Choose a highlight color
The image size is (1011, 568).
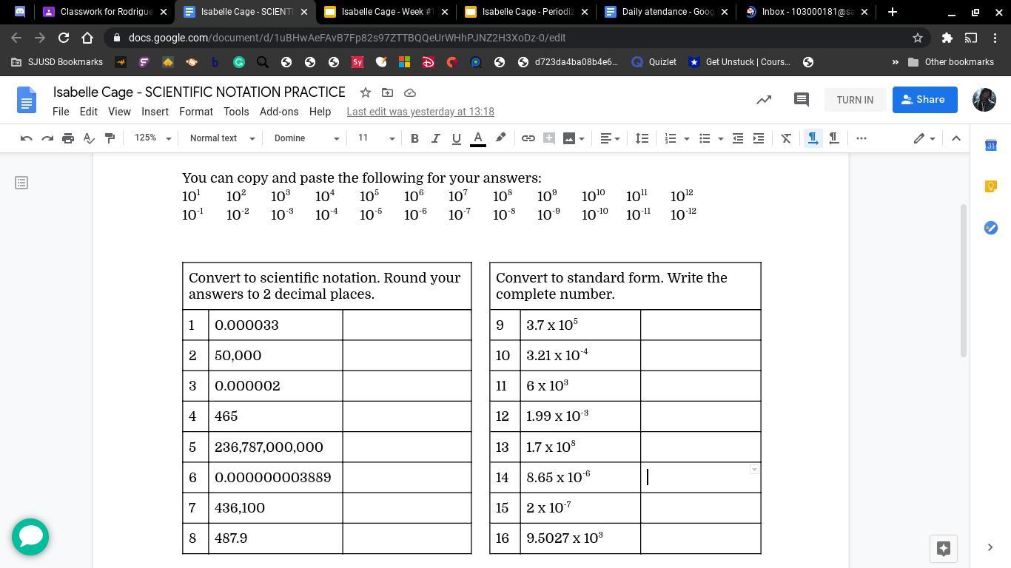click(x=500, y=138)
